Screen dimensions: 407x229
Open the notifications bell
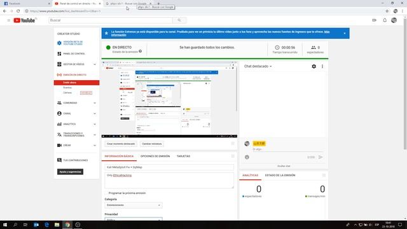click(x=385, y=20)
